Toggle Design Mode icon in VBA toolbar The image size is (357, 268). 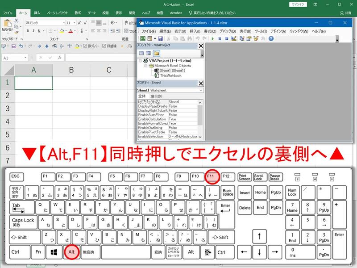point(233,38)
